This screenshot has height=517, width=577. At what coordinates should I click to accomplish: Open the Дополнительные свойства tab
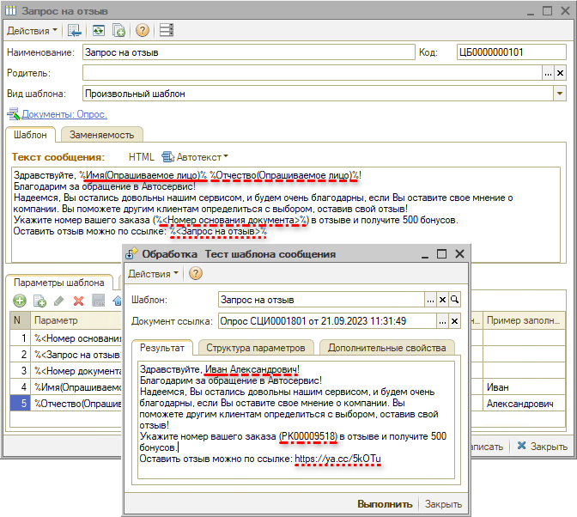[386, 348]
